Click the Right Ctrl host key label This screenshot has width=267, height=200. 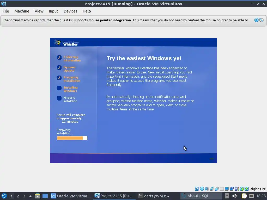click(258, 189)
